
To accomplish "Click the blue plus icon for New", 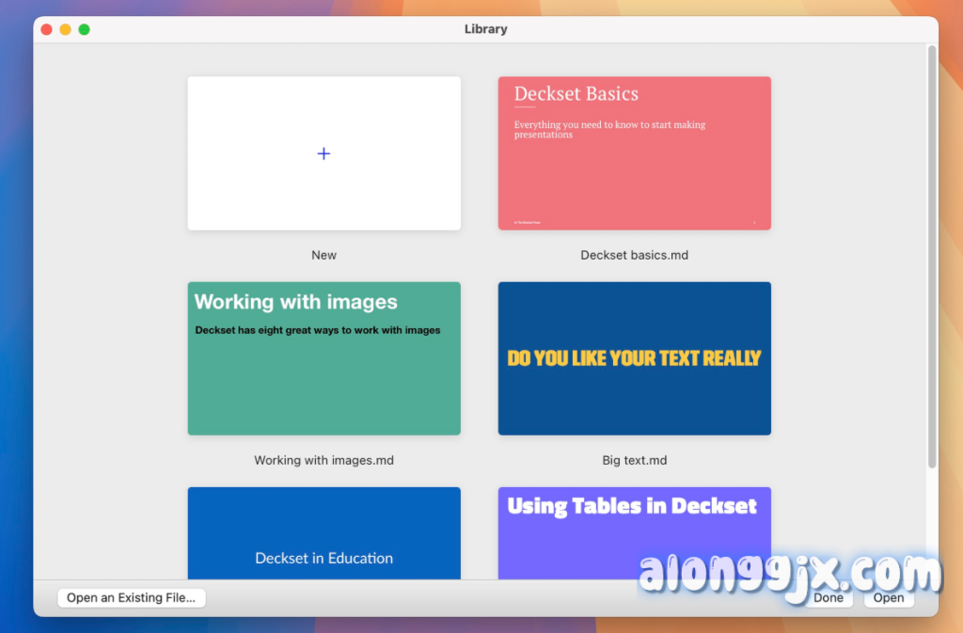I will pyautogui.click(x=324, y=153).
